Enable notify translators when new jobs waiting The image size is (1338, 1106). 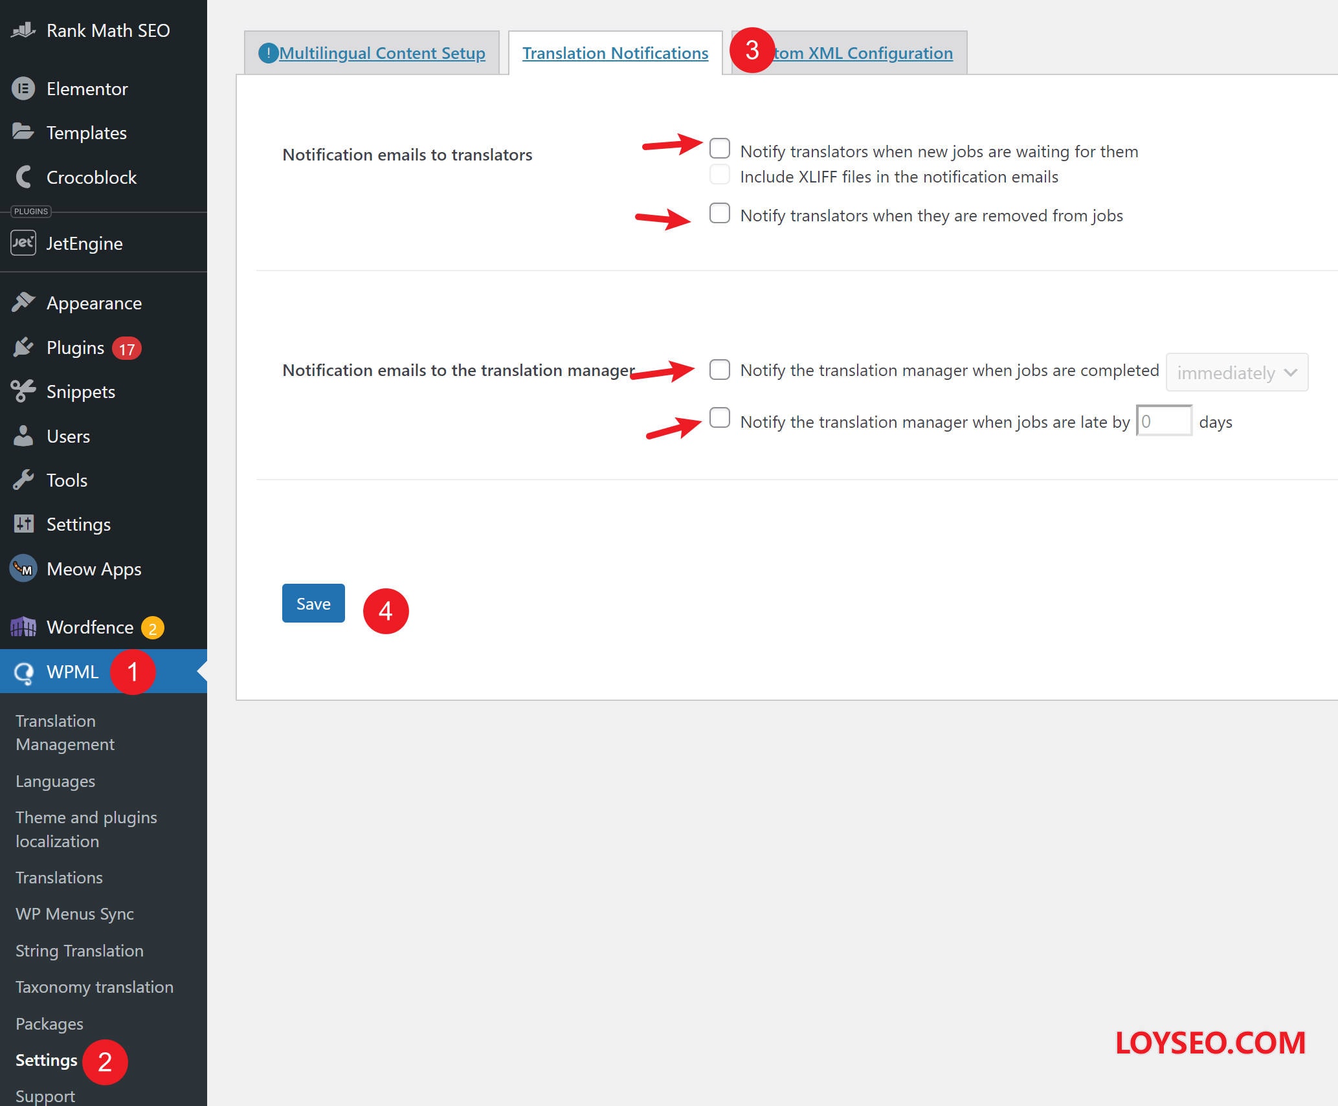coord(718,147)
